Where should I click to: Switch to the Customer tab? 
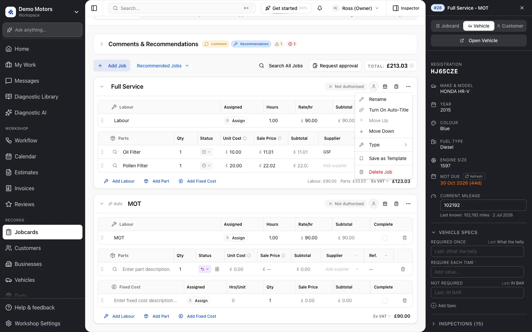[510, 26]
